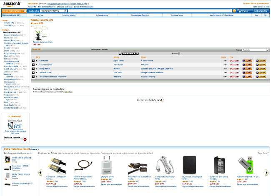Play The Distance Between Two Points preview
The image size is (271, 196).
tap(33, 77)
